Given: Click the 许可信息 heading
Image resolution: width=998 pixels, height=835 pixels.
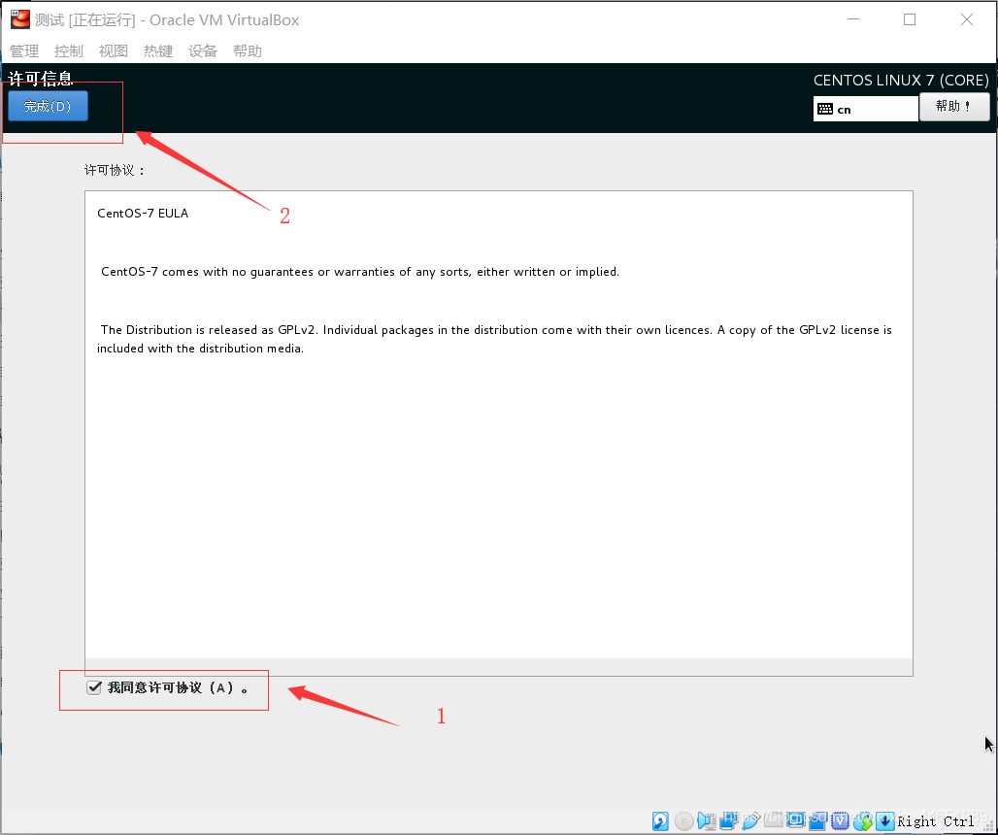Looking at the screenshot, I should pos(40,79).
